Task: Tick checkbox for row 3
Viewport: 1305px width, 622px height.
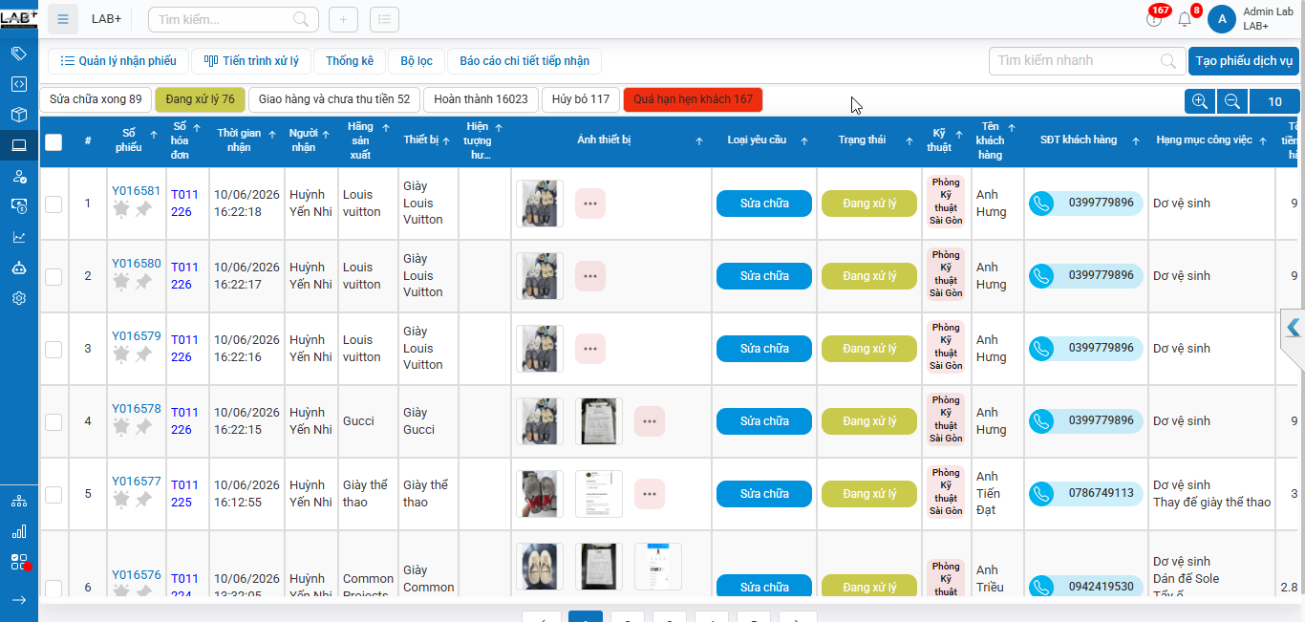Action: pyautogui.click(x=53, y=349)
